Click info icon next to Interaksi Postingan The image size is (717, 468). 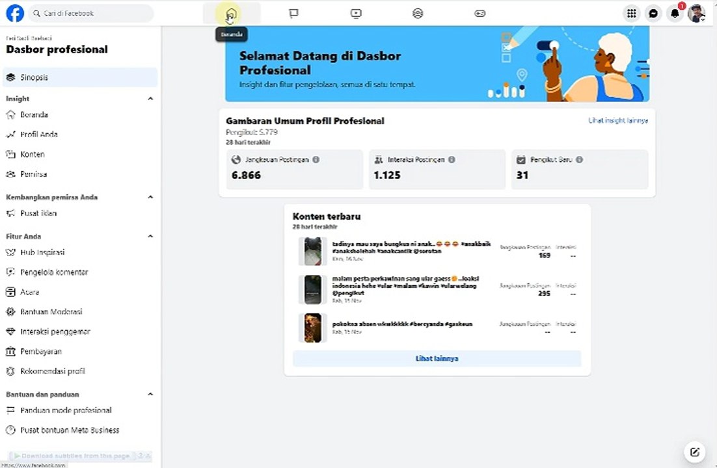pyautogui.click(x=452, y=159)
